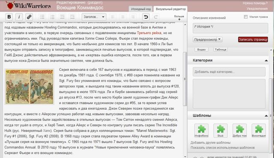Viewport: 274px width, 158px height.
Task: Align text left
Action: tap(113, 17)
